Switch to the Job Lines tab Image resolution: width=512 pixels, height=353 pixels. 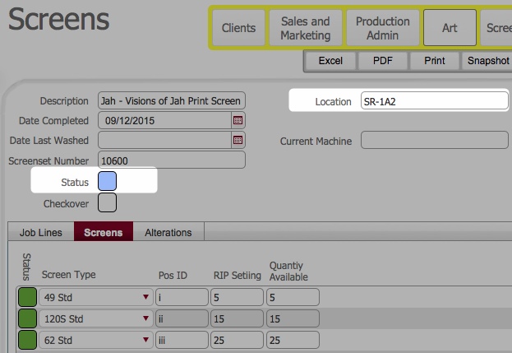tap(40, 233)
